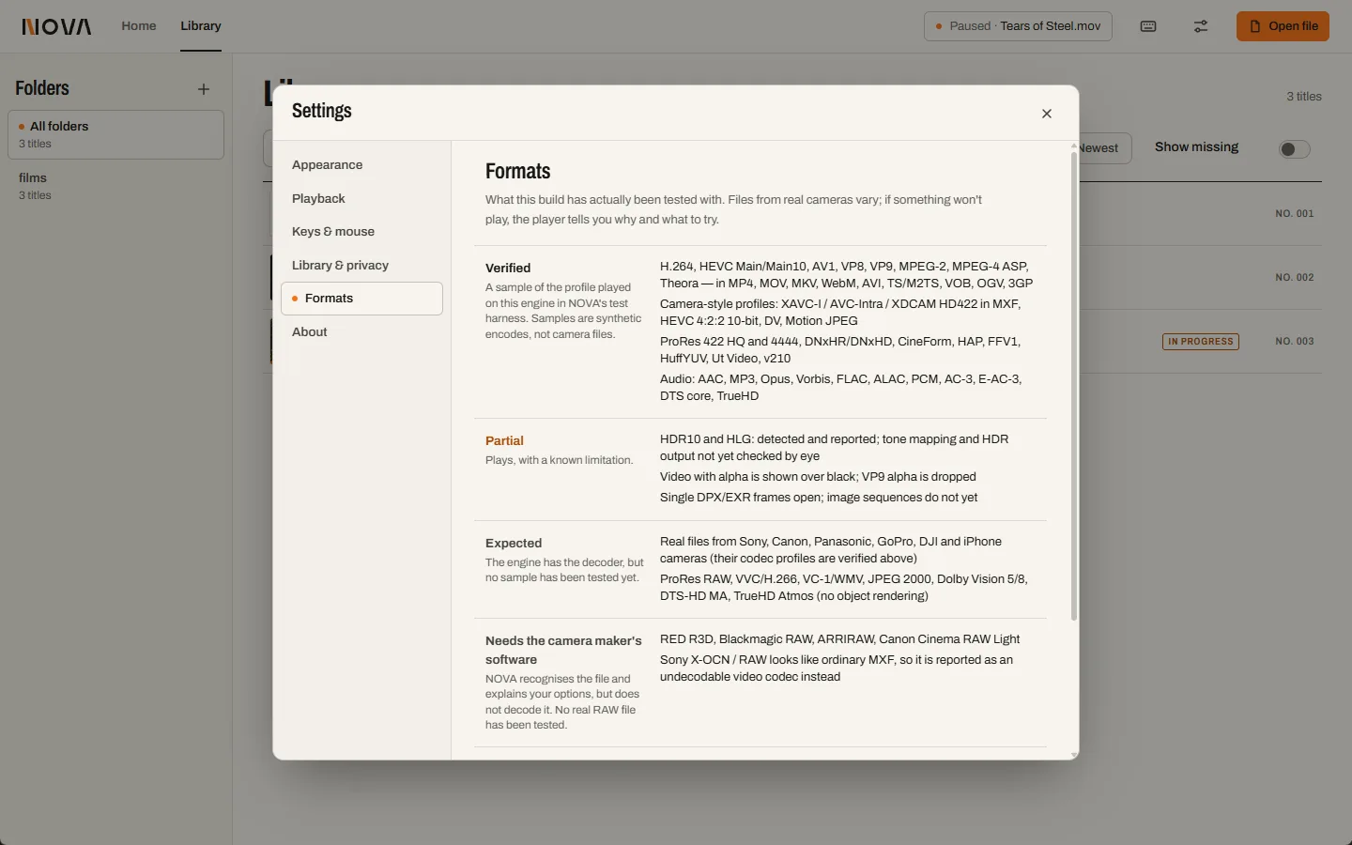Switch to the Library tab
The image size is (1352, 845).
coord(201,26)
